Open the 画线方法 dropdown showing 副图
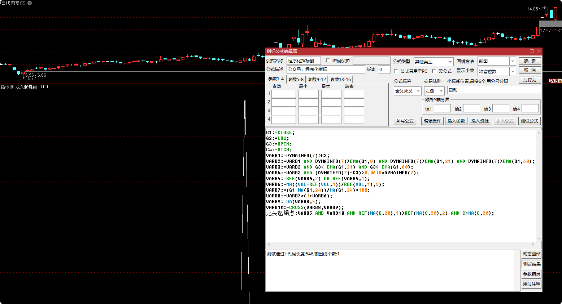The width and height of the screenshot is (562, 304). [x=512, y=61]
